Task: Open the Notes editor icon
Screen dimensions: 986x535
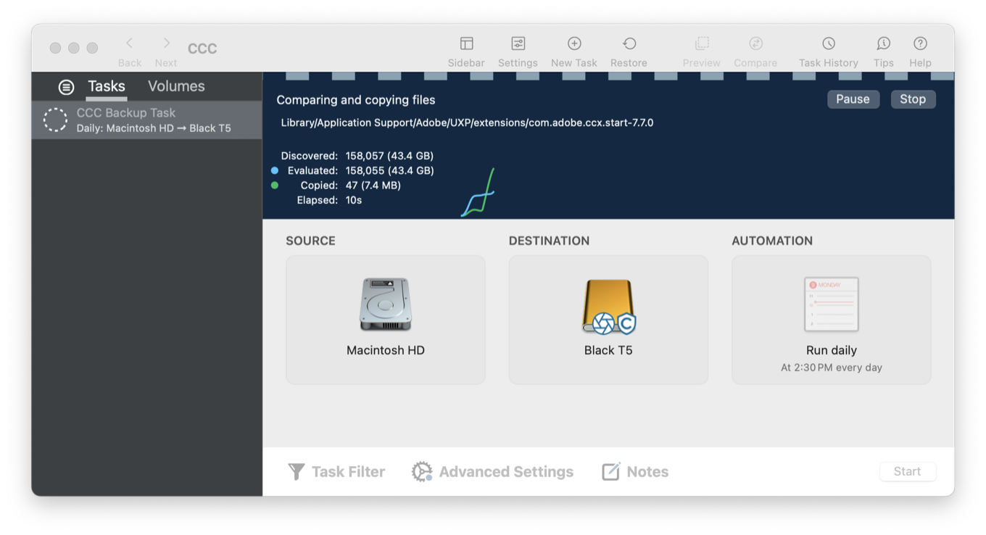Action: (634, 471)
